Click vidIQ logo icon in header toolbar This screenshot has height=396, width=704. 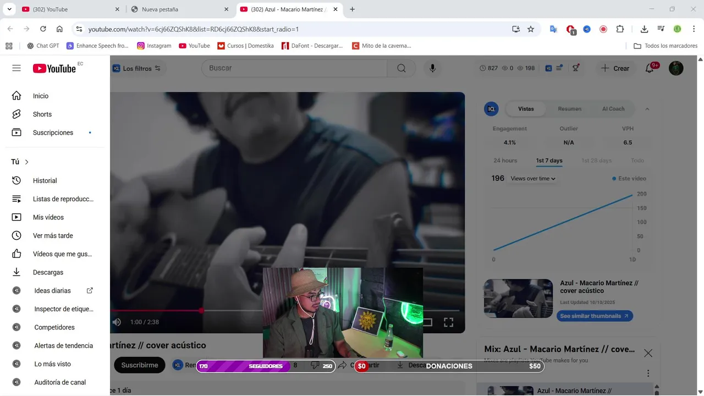click(548, 68)
